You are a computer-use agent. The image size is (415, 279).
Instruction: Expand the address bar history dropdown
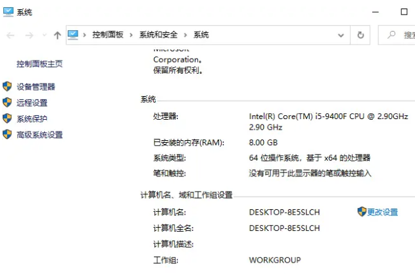click(x=341, y=35)
